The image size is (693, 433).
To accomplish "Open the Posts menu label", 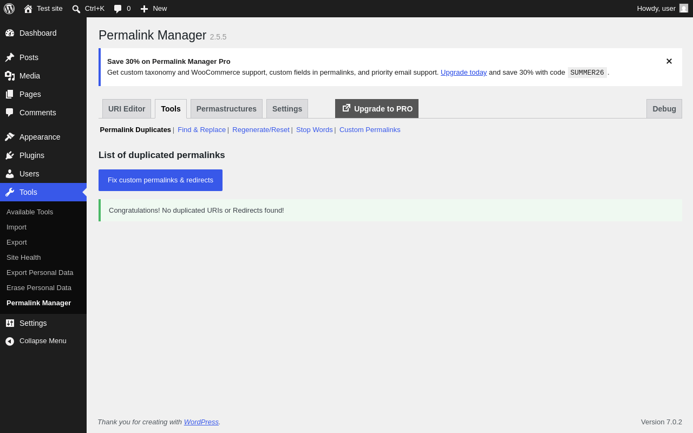I will coord(29,57).
